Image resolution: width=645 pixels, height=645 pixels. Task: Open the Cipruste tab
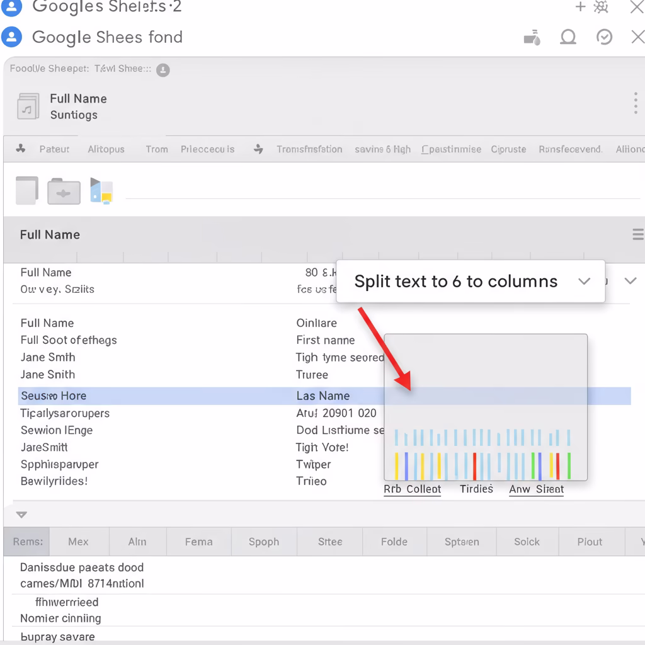508,149
